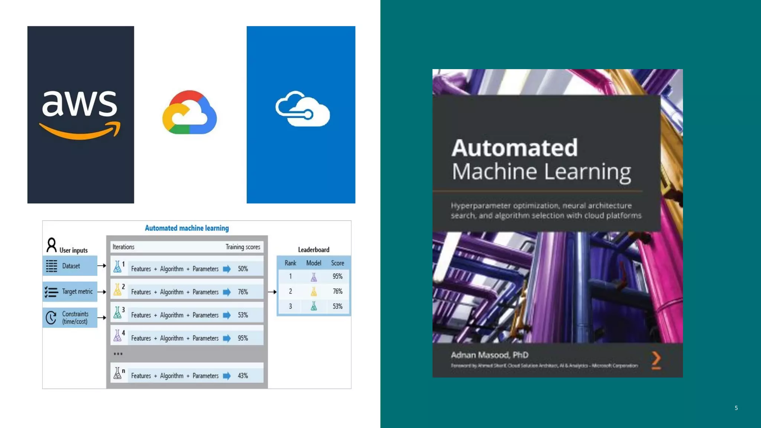
Task: Click author name Adnan Masood, PhD
Action: point(489,355)
